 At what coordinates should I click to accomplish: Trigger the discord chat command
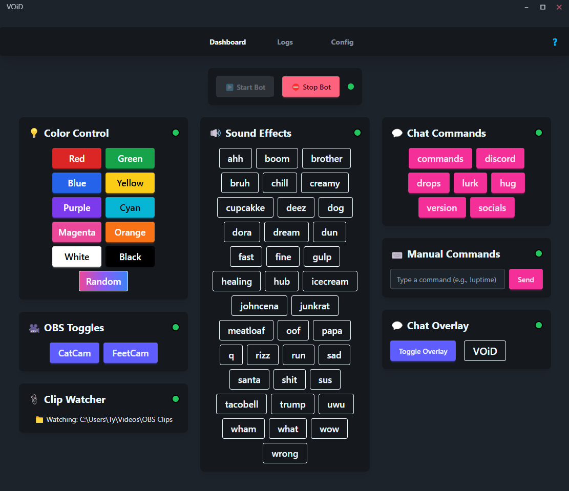[x=500, y=158]
